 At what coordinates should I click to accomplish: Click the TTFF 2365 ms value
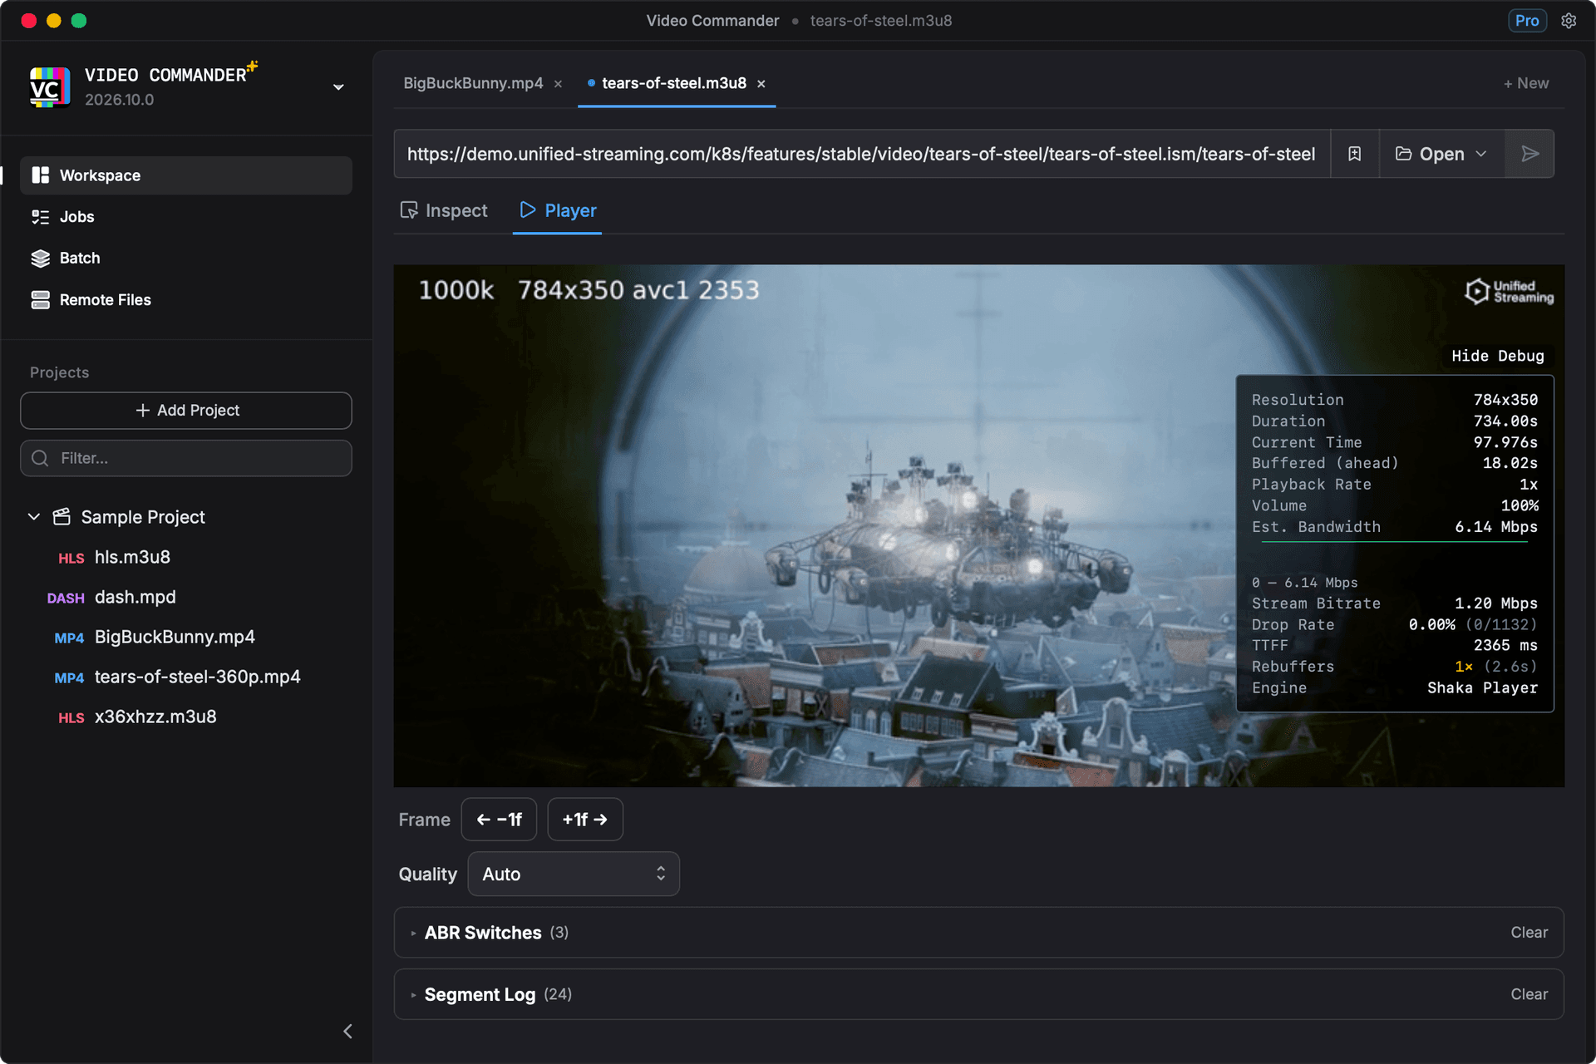(x=1505, y=645)
